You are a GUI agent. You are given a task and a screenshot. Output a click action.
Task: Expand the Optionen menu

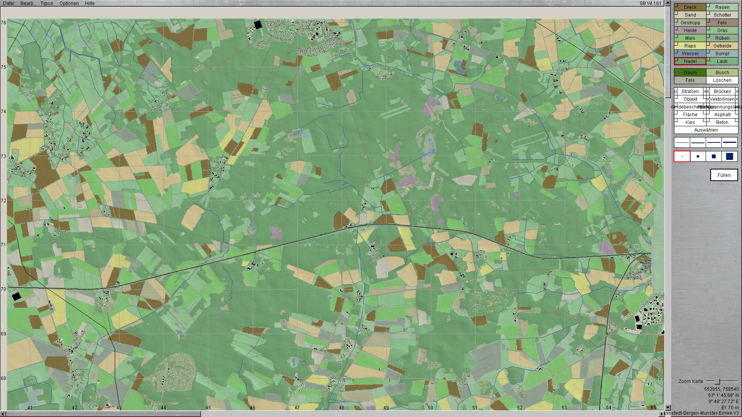(x=69, y=3)
